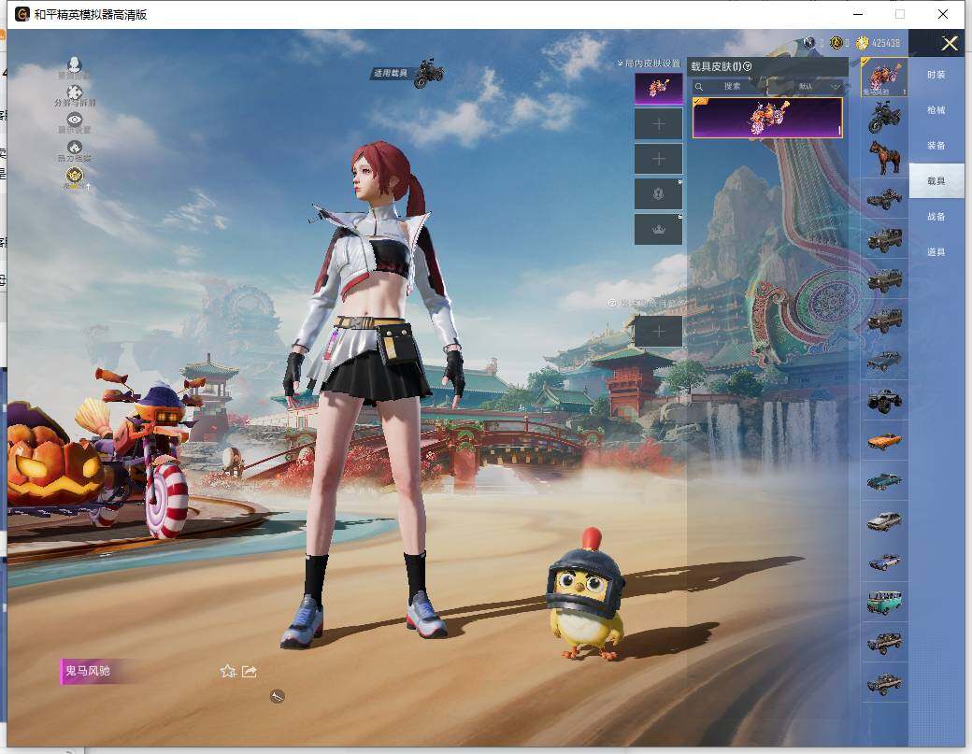Screen dimensions: 972x754
Task: Toggle the 显示设置 eye icon
Action: tap(75, 120)
